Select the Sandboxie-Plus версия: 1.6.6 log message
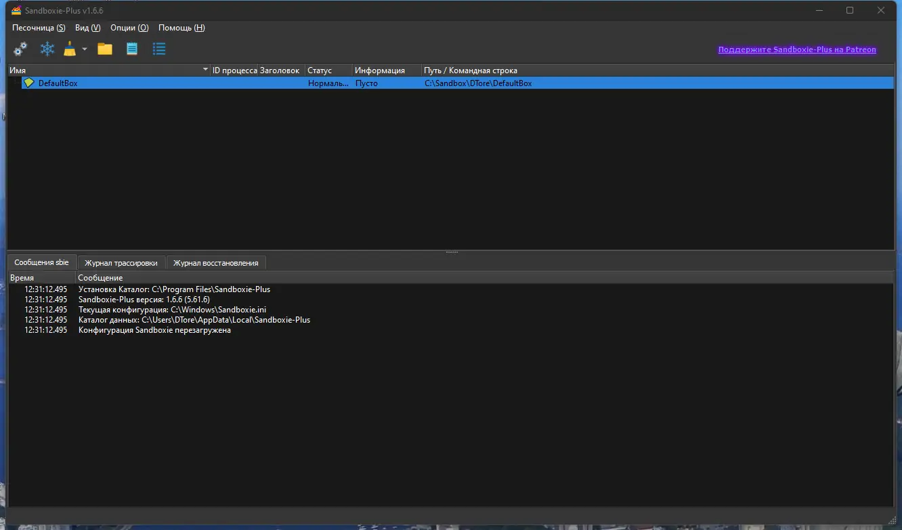This screenshot has height=530, width=902. (x=144, y=300)
